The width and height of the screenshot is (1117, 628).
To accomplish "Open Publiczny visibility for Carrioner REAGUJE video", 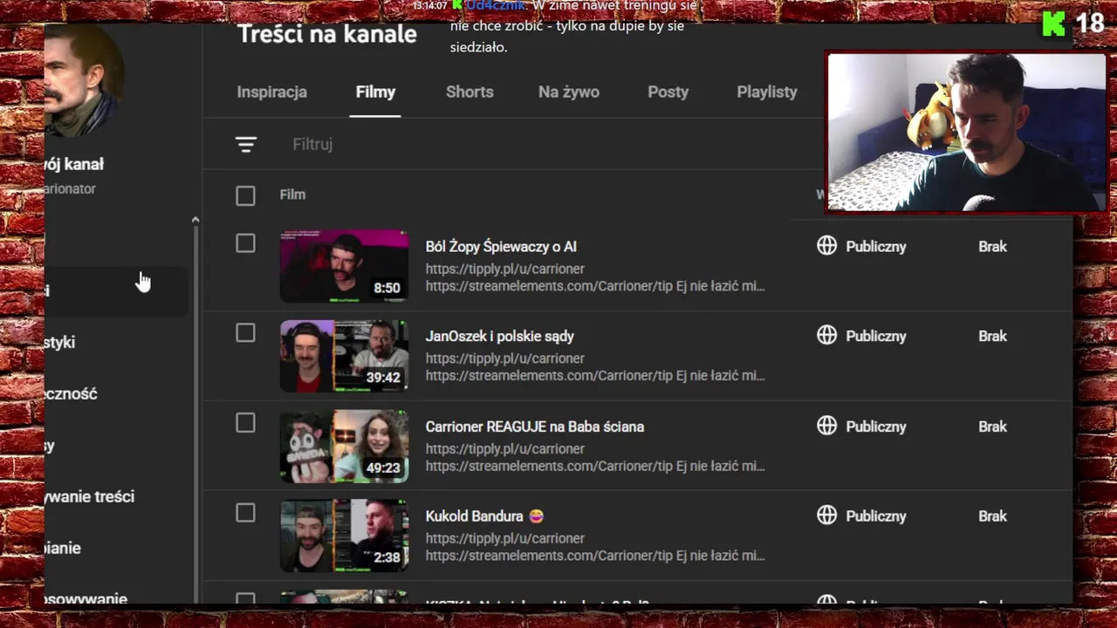I will (x=876, y=427).
